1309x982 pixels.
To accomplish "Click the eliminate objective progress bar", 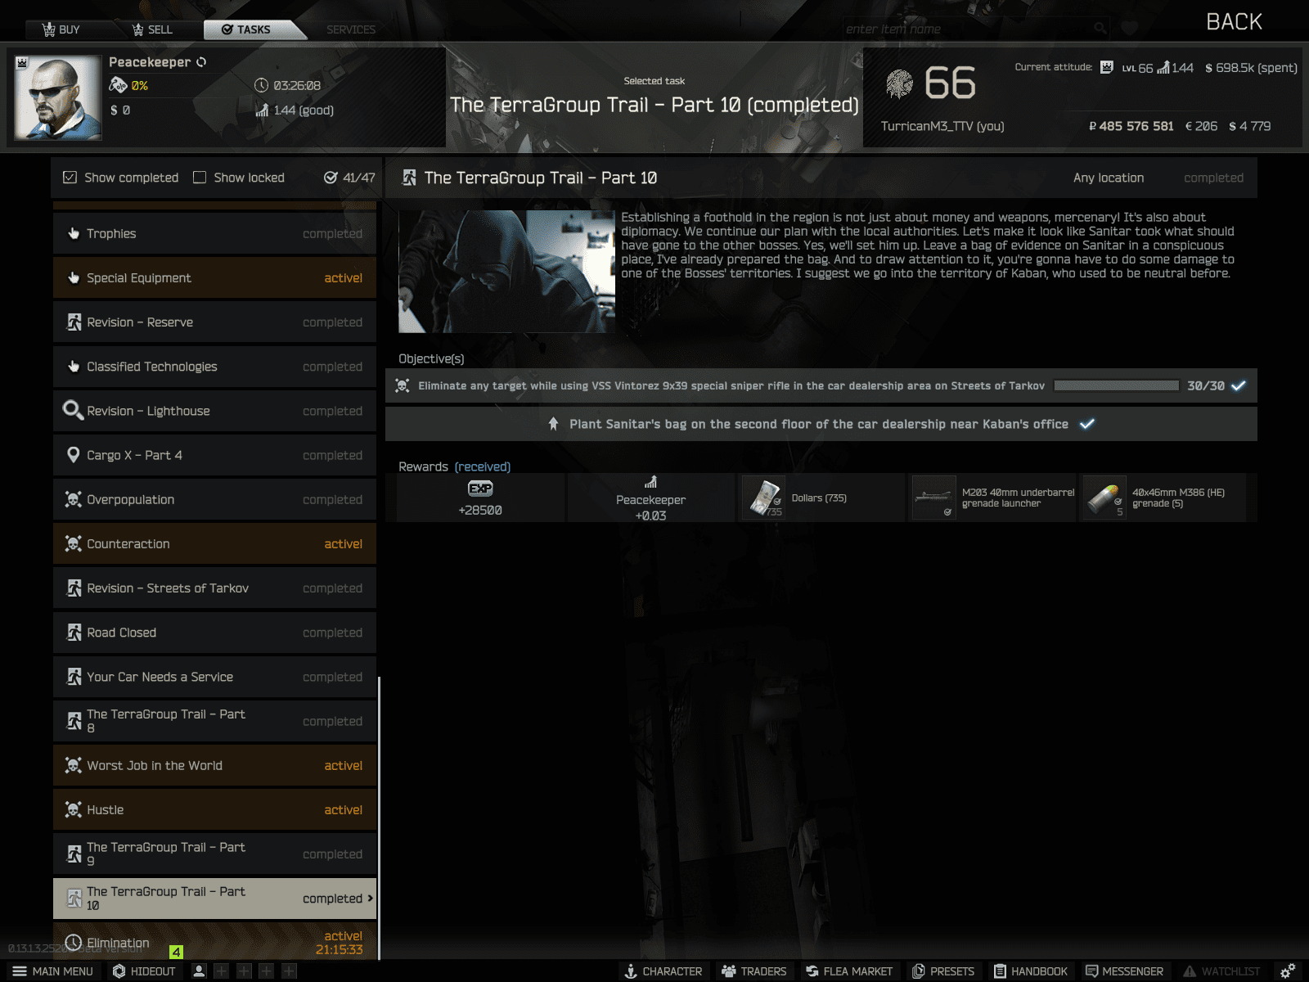I will pos(1116,385).
